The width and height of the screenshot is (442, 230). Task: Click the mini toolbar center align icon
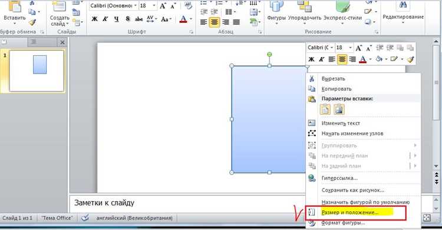342,59
